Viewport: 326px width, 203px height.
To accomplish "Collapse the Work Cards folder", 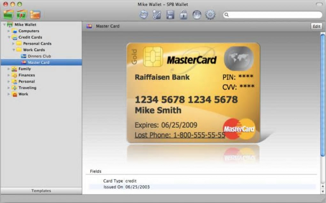I will (x=13, y=50).
